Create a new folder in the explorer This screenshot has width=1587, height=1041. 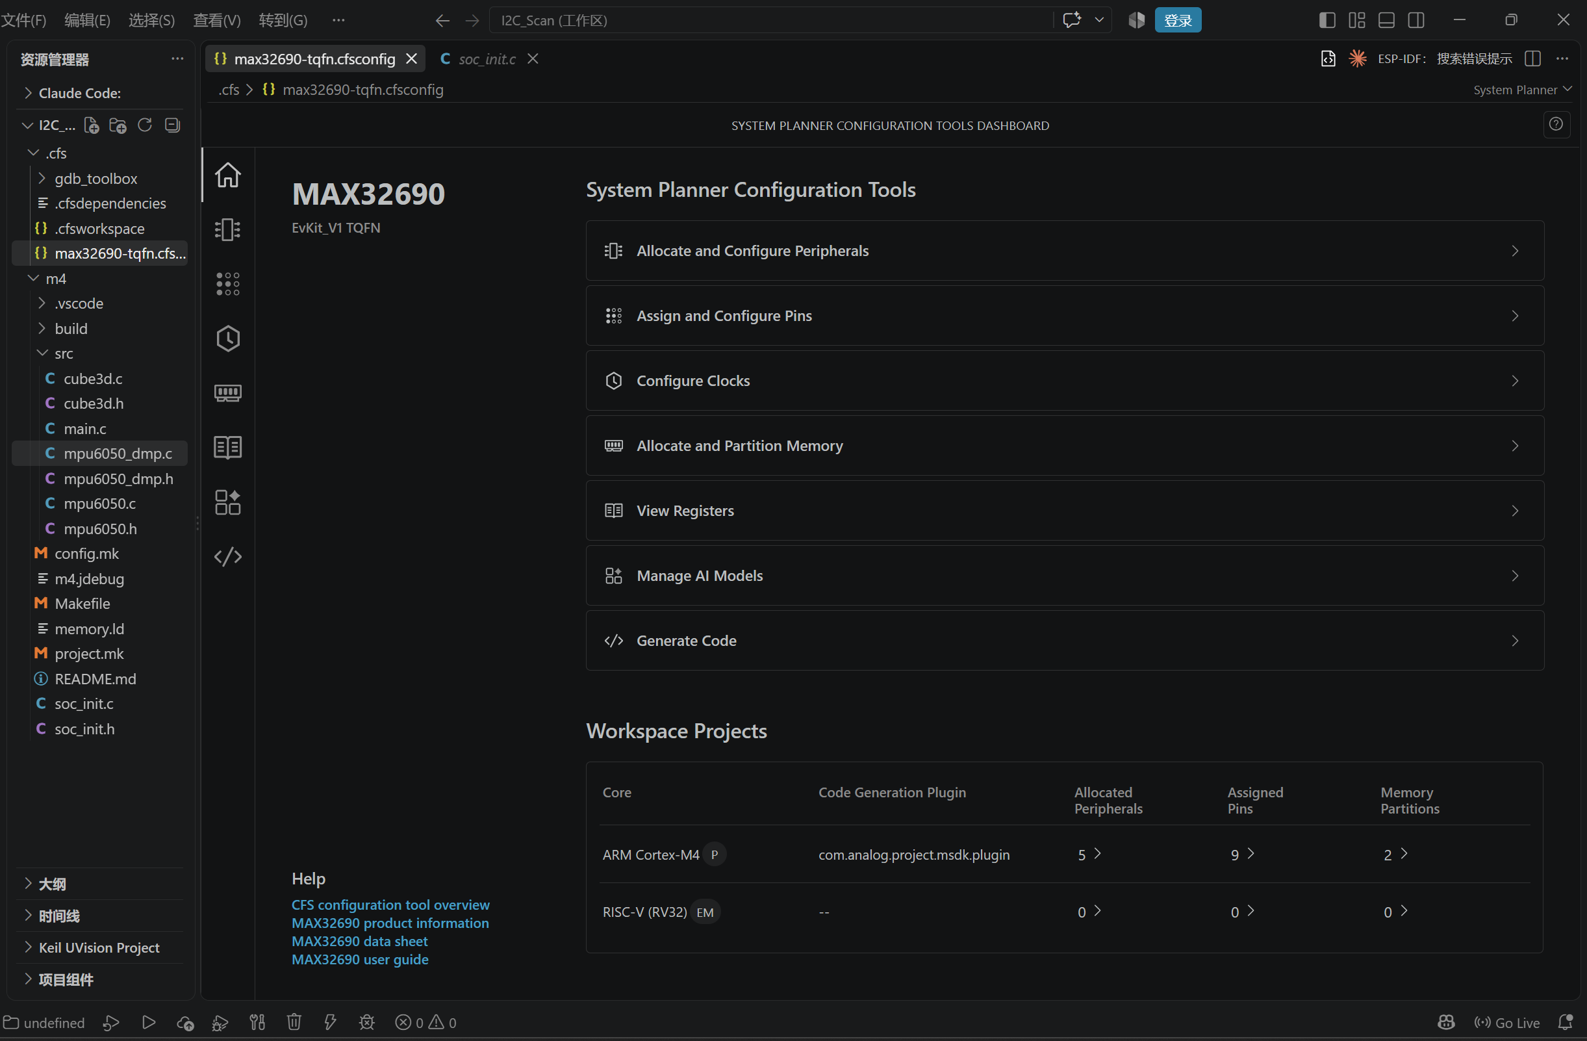[x=118, y=125]
